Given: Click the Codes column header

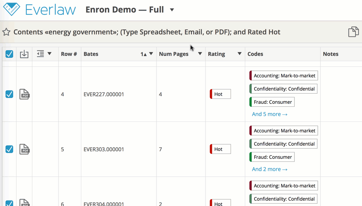Looking at the screenshot, I should coord(255,54).
